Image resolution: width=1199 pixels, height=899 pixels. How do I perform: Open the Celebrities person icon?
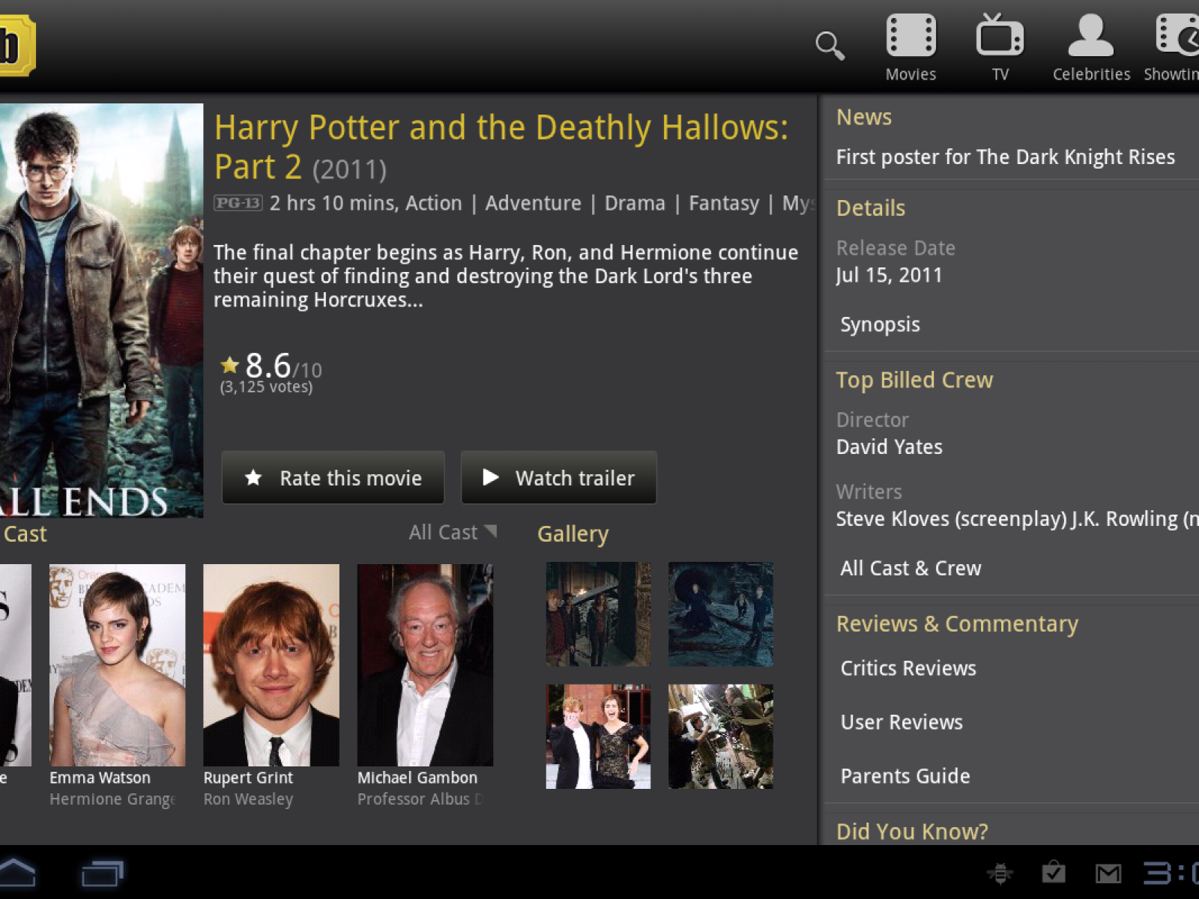tap(1090, 46)
